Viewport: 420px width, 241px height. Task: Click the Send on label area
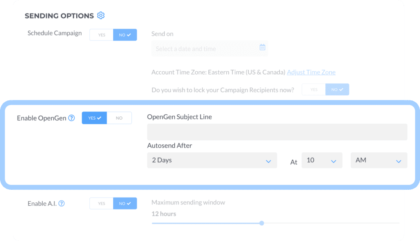[x=162, y=34]
